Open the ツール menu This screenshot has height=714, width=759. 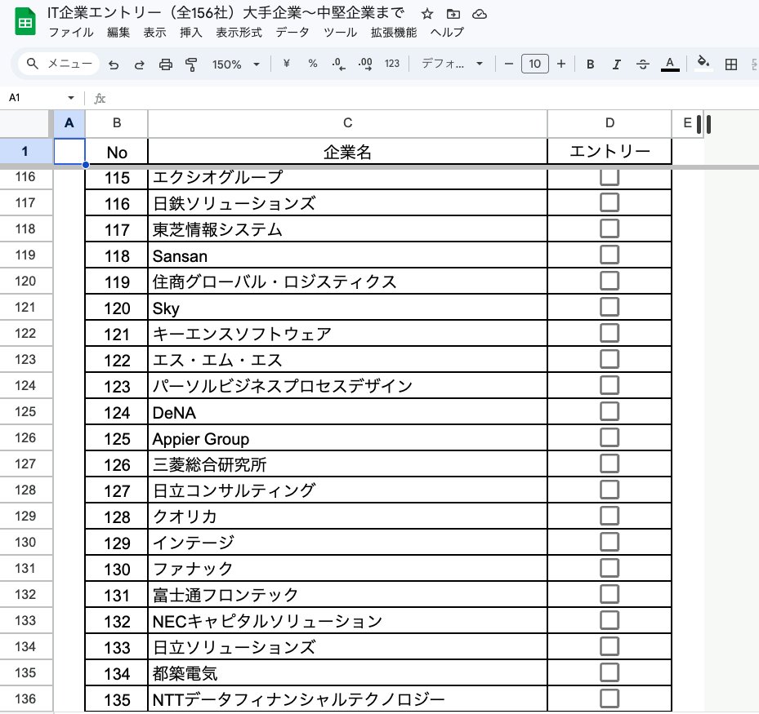341,33
